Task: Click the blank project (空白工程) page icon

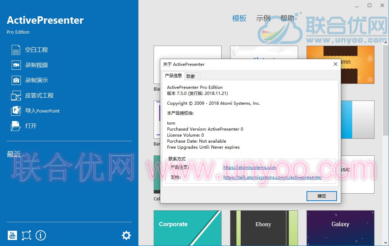Action: (x=16, y=50)
